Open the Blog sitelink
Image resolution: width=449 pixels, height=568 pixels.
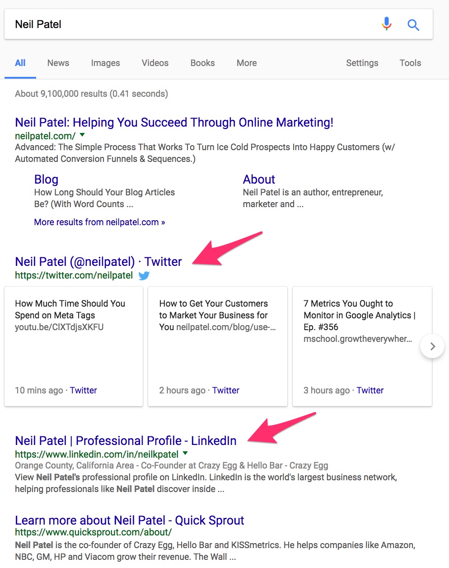tap(46, 180)
